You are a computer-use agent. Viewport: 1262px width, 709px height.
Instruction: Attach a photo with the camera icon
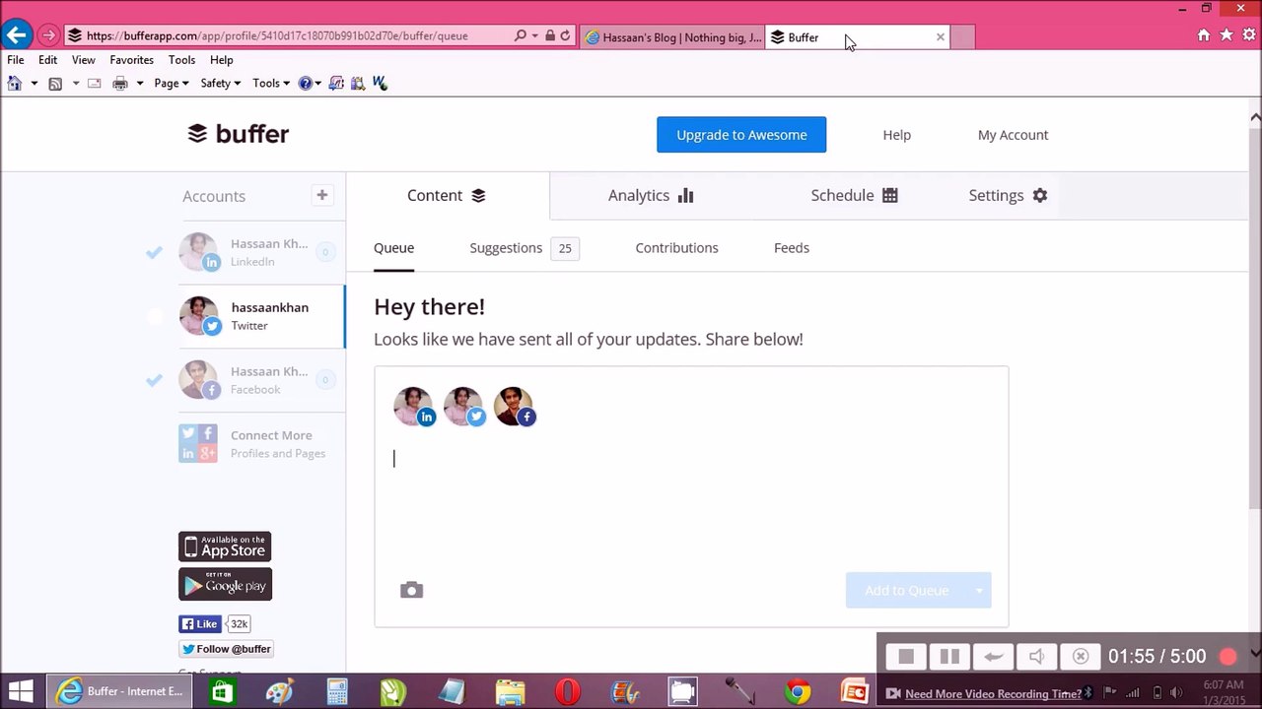pyautogui.click(x=411, y=590)
